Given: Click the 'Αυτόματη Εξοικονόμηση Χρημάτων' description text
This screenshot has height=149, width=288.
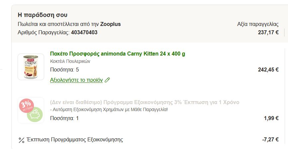Looking at the screenshot, I should pos(109,110).
